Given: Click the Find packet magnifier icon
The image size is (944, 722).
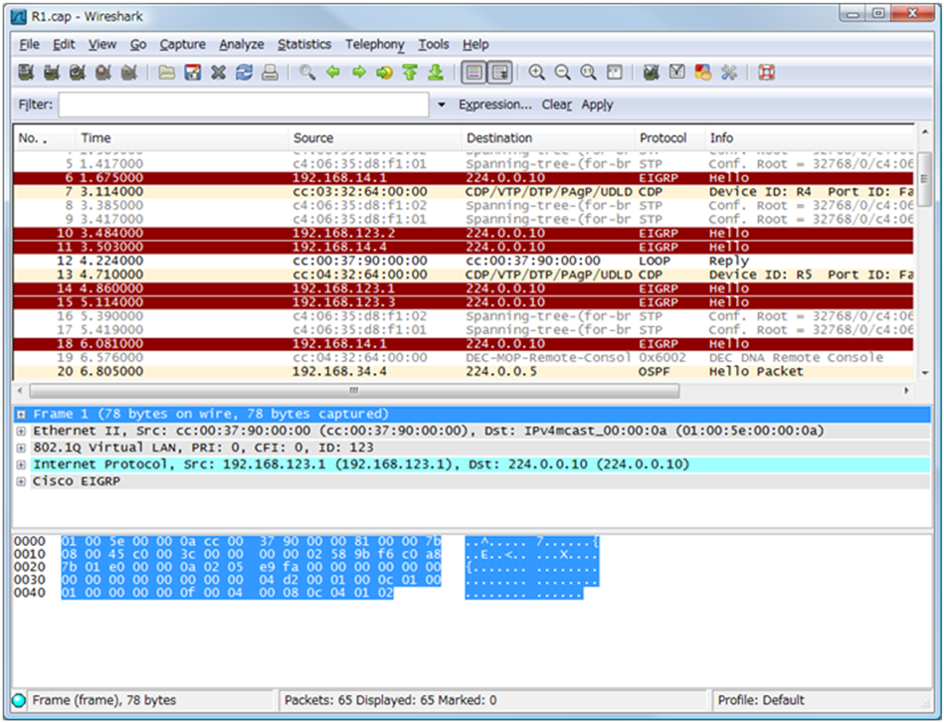Looking at the screenshot, I should point(307,73).
